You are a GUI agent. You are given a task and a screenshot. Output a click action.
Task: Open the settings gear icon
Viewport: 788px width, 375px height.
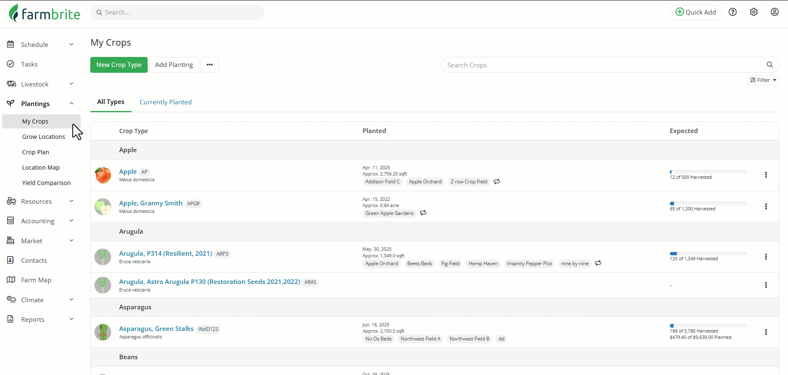(x=754, y=12)
